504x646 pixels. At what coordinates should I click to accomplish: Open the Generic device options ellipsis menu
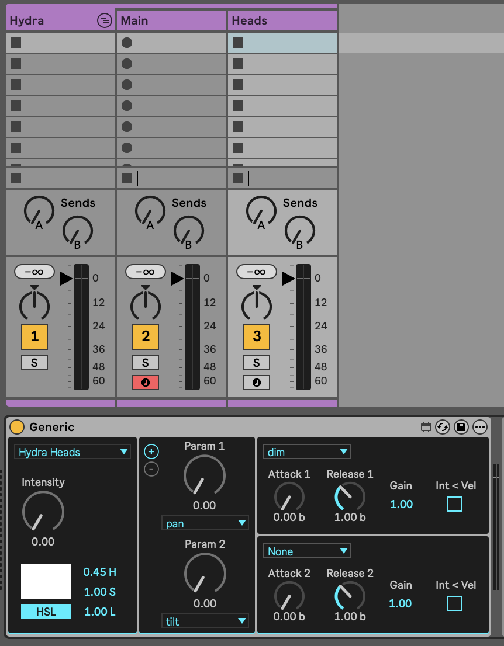point(480,428)
